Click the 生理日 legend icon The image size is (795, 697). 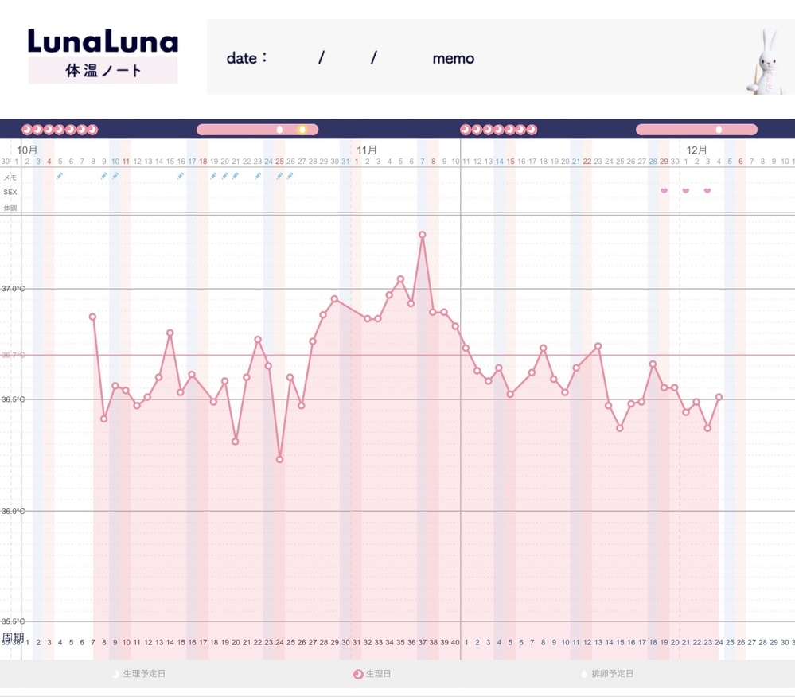click(358, 674)
